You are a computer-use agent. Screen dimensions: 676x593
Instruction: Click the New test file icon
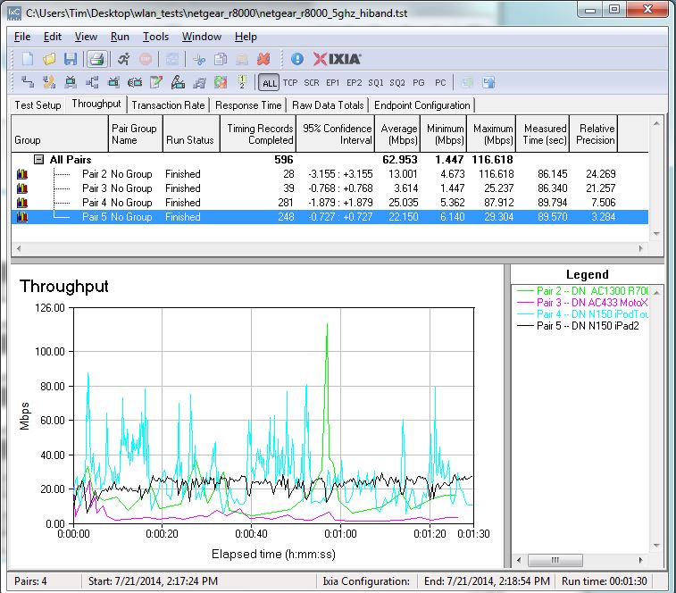point(28,59)
